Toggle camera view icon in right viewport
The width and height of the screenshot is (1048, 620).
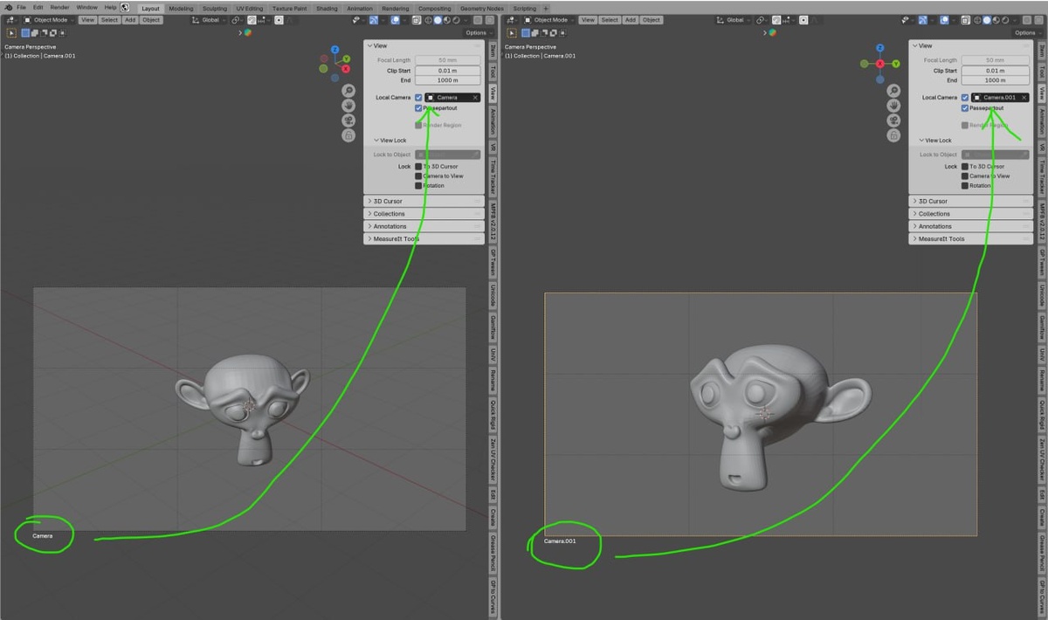click(894, 120)
